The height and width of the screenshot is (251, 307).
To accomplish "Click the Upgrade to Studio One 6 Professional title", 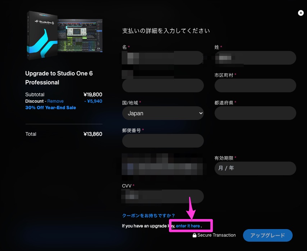I will point(59,78).
